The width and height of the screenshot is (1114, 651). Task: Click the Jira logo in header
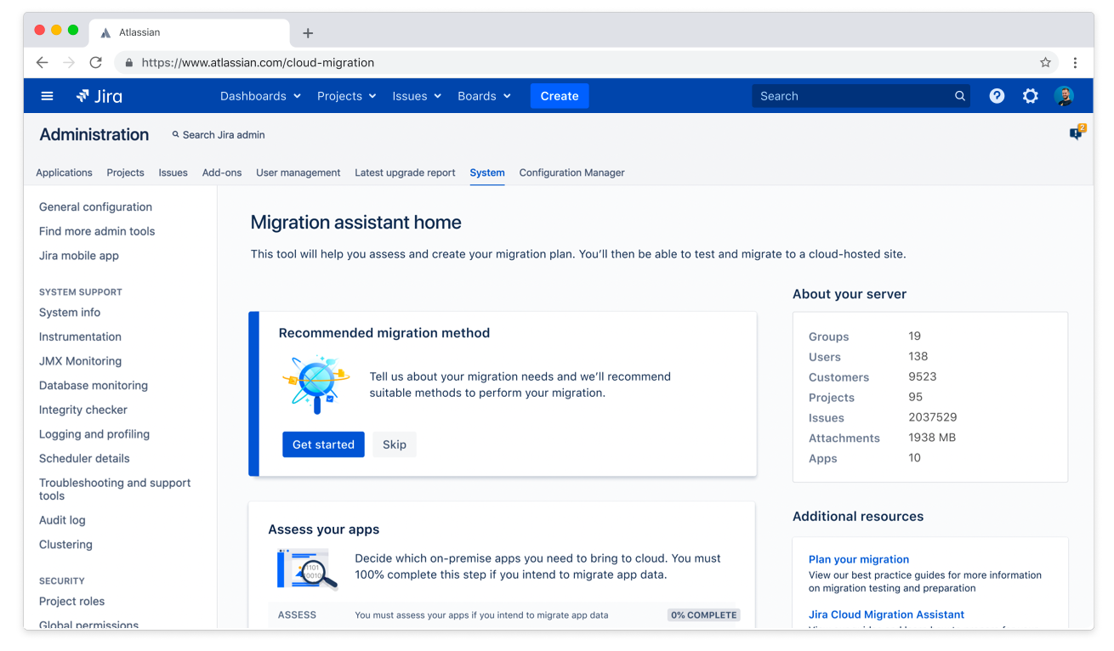tap(99, 96)
